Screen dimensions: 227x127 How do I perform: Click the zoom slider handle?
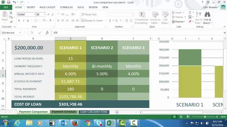tap(205, 117)
